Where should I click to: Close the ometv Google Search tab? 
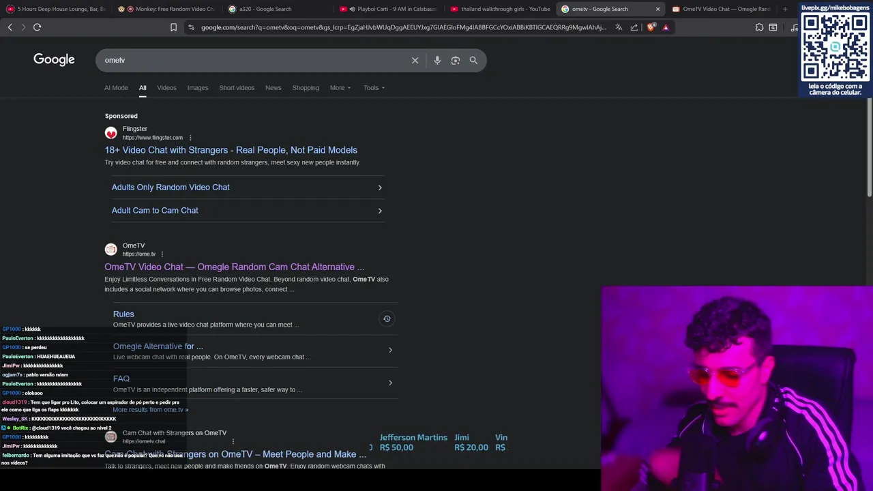coord(657,9)
